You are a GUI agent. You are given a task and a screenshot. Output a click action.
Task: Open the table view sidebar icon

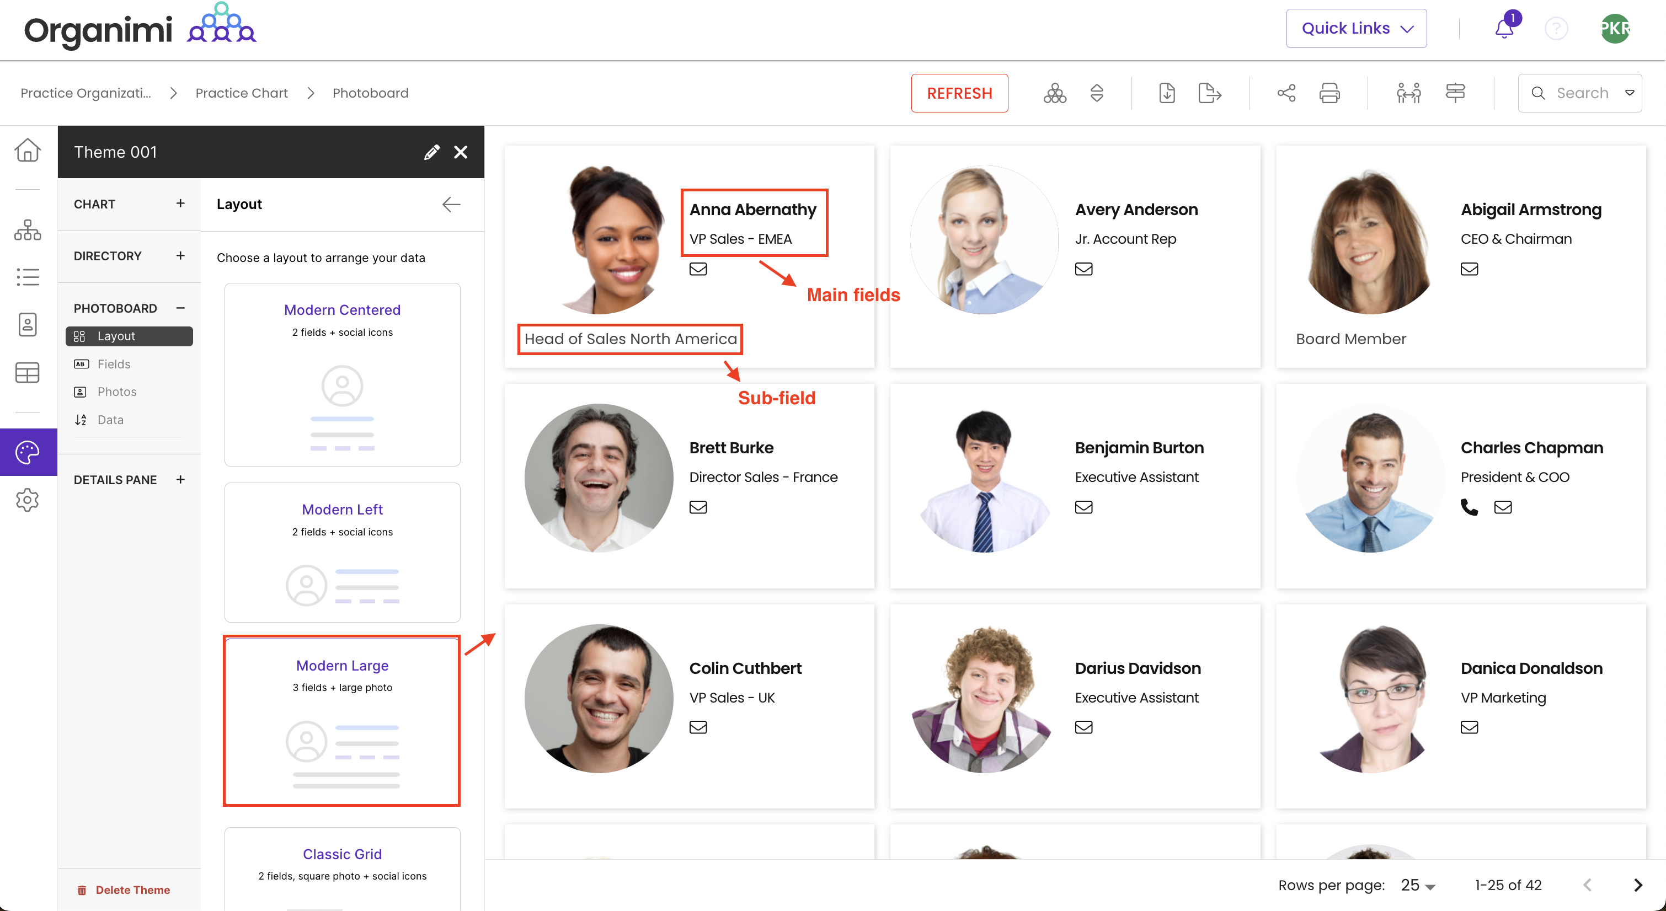click(x=28, y=372)
